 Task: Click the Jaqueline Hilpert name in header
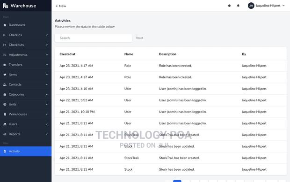tap(268, 6)
